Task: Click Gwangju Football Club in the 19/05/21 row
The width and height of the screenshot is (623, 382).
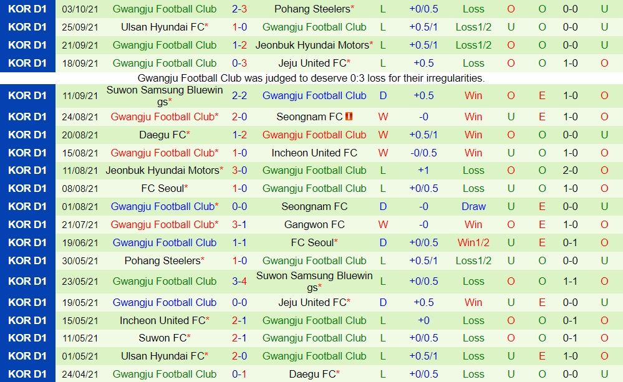Action: pos(165,302)
